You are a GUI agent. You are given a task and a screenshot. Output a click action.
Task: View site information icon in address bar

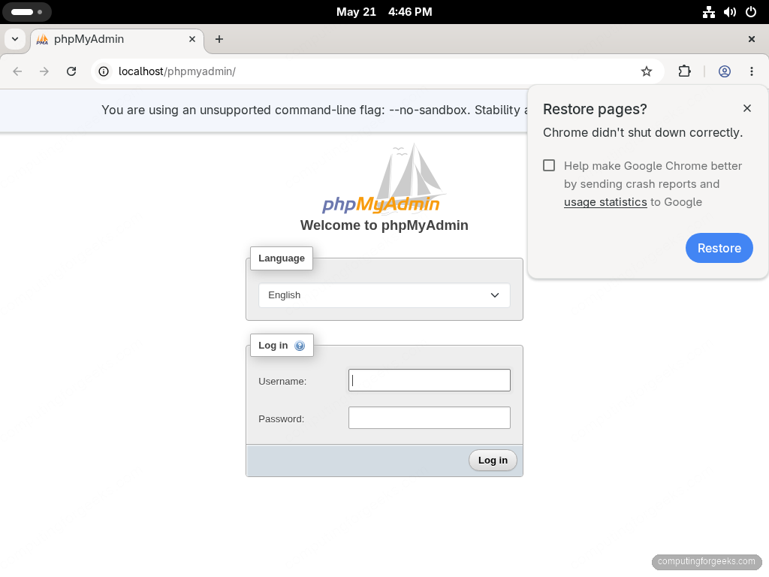[104, 71]
